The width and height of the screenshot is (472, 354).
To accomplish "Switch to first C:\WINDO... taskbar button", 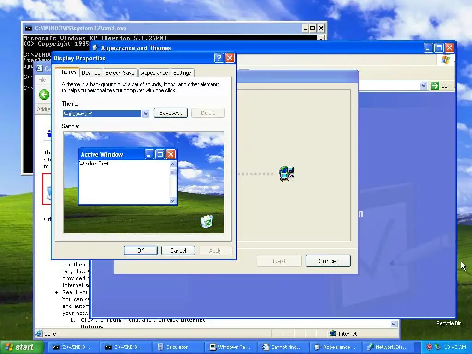I will point(73,347).
